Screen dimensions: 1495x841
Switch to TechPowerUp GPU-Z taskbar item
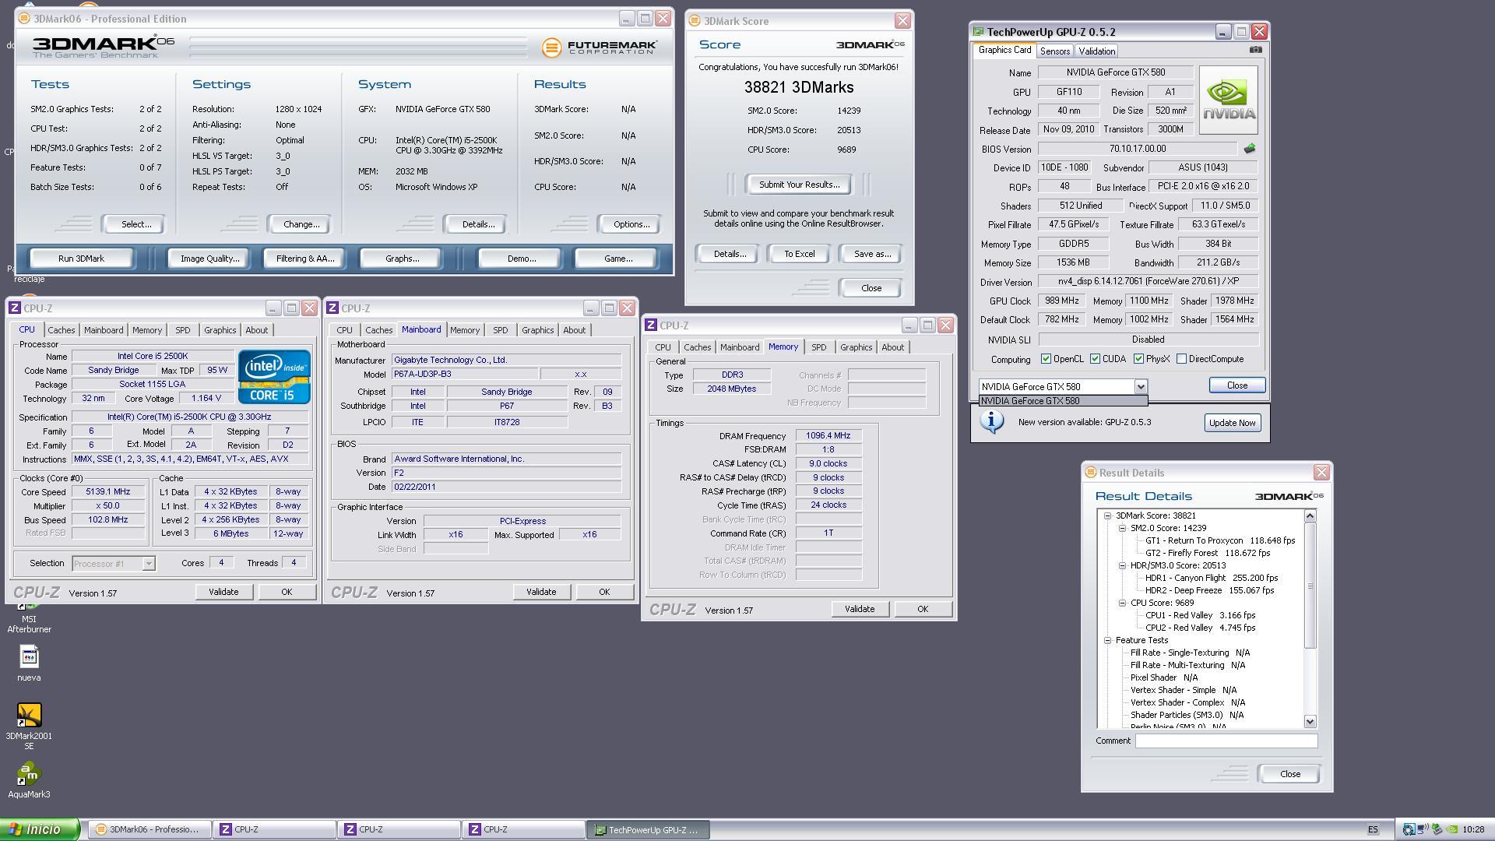(x=648, y=830)
